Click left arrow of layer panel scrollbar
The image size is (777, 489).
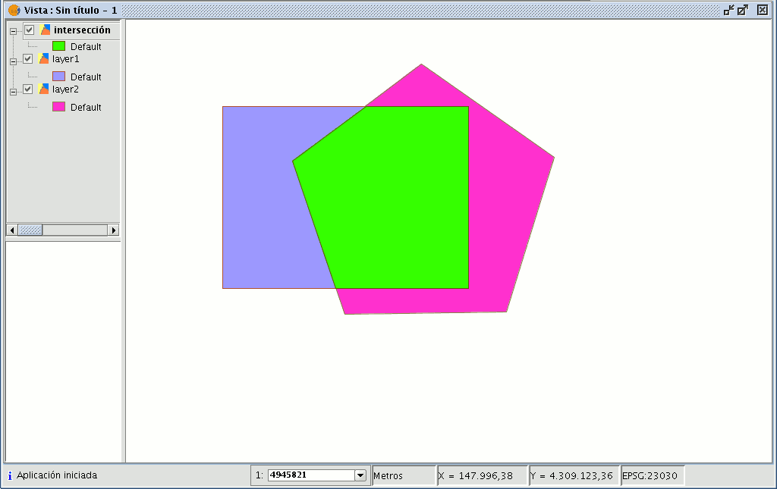tap(12, 230)
